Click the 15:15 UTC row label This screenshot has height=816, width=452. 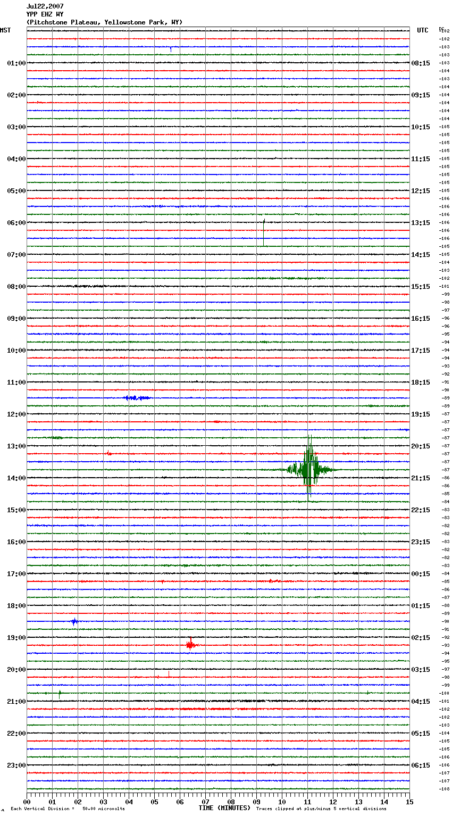tap(421, 287)
